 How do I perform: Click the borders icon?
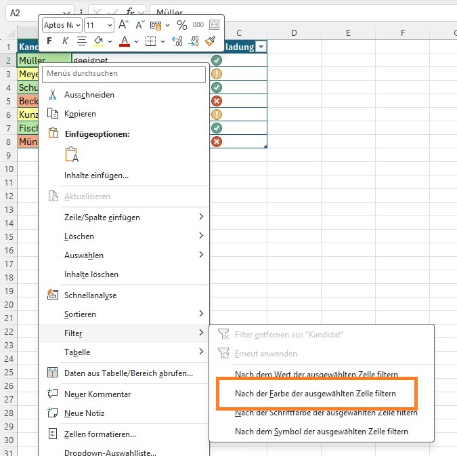[150, 41]
